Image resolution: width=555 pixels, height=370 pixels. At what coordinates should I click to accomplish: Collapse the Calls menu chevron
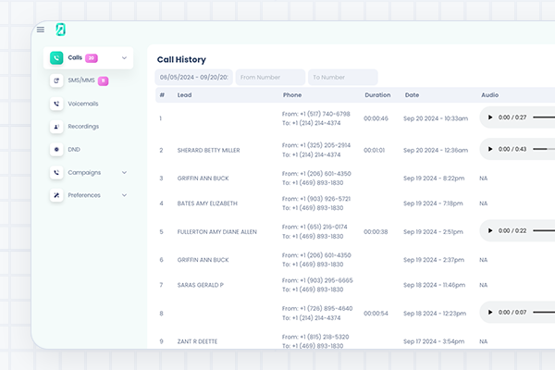tap(124, 57)
